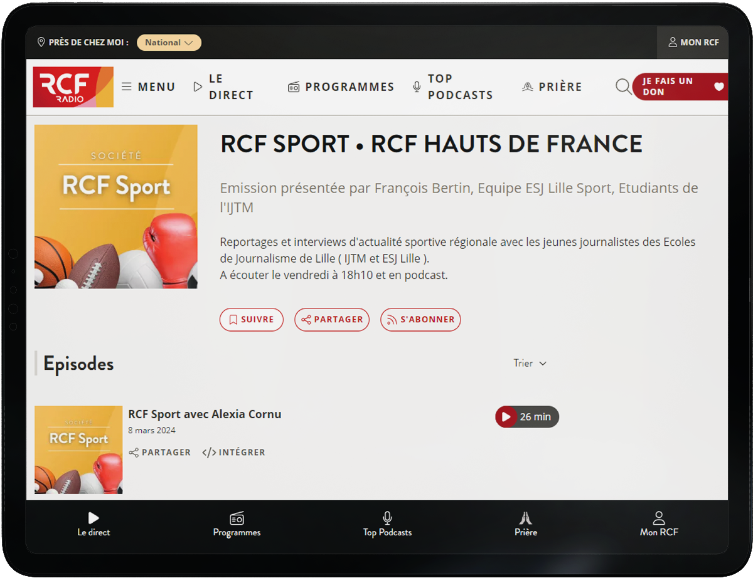Share the Alexia Cornu episode via Partager
The width and height of the screenshot is (753, 578).
[159, 453]
